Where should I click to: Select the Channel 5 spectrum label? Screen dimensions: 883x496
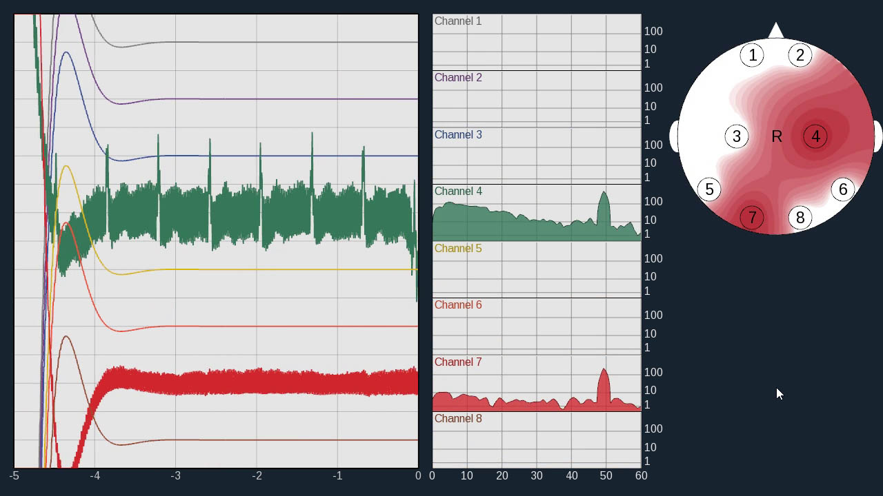tap(457, 249)
